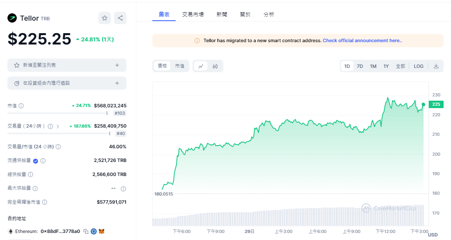This screenshot has width=451, height=240.
Task: Star Tellor as a favorite
Action: tap(105, 18)
